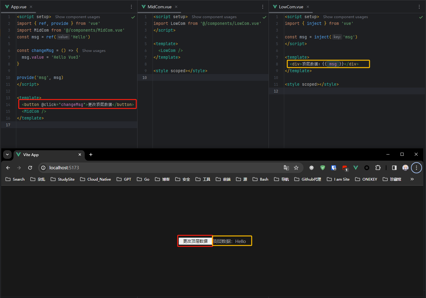Show more bookmarks with the chevron
Image resolution: width=426 pixels, height=298 pixels.
(x=412, y=179)
